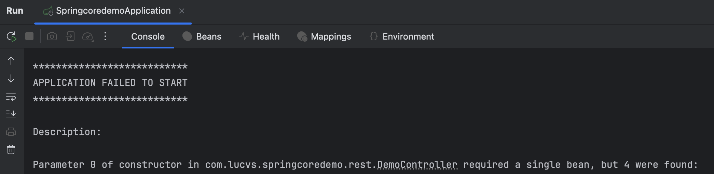The width and height of the screenshot is (714, 174).
Task: Open the Health tab
Action: tap(259, 37)
